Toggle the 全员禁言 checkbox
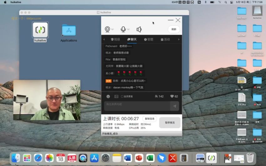The height and width of the screenshot is (166, 266). point(122,96)
